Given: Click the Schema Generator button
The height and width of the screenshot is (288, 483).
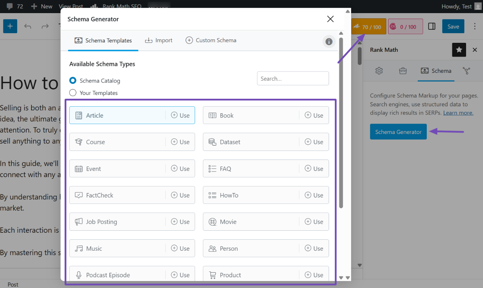Looking at the screenshot, I should pos(398,132).
